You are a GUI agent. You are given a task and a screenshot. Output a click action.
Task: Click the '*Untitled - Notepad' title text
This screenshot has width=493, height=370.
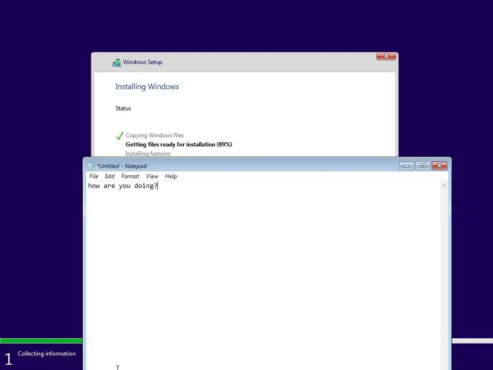coord(122,166)
